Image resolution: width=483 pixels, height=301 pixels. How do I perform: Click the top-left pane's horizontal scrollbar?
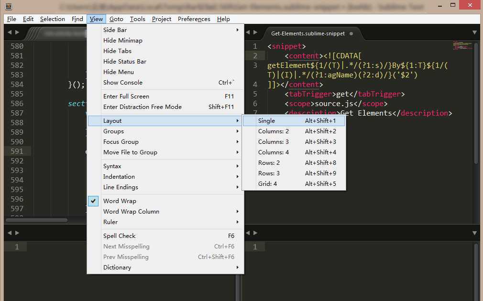37,220
